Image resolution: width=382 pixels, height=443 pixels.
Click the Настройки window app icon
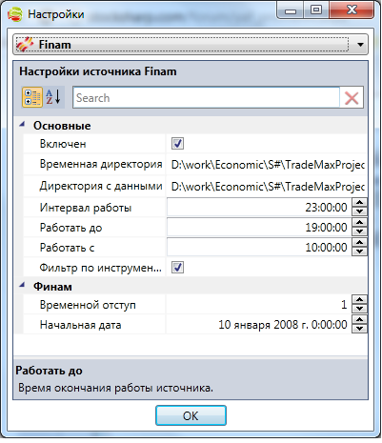point(15,14)
